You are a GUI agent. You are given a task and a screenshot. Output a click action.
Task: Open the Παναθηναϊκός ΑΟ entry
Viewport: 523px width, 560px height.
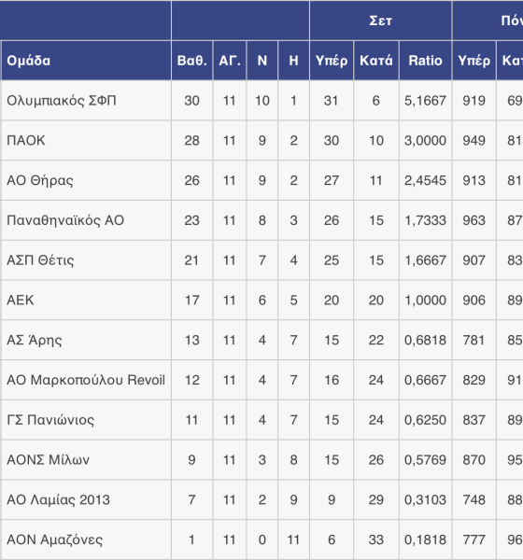tap(65, 220)
